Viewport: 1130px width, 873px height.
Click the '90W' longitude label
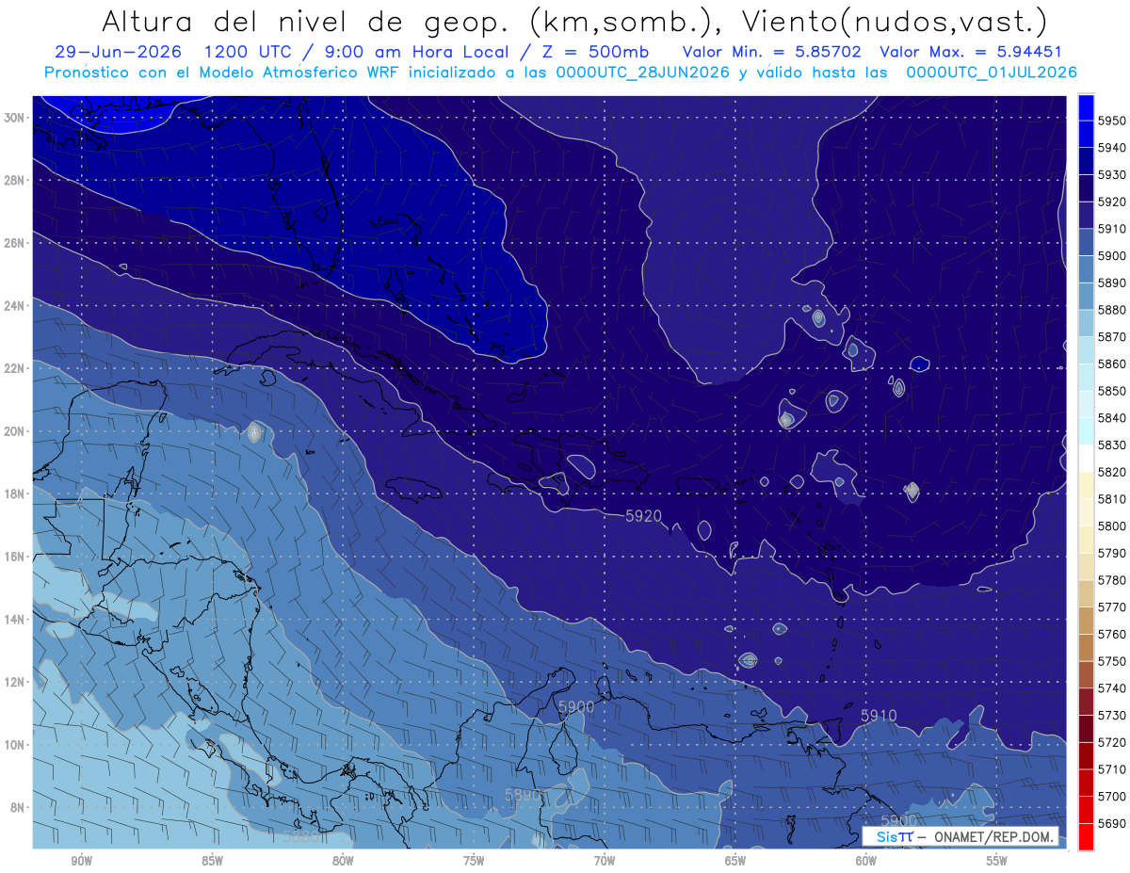(x=81, y=861)
